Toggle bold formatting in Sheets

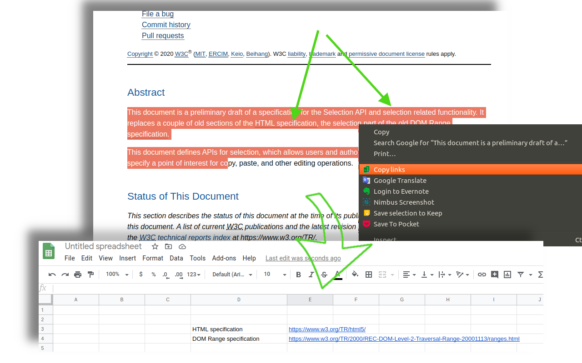[x=298, y=275]
